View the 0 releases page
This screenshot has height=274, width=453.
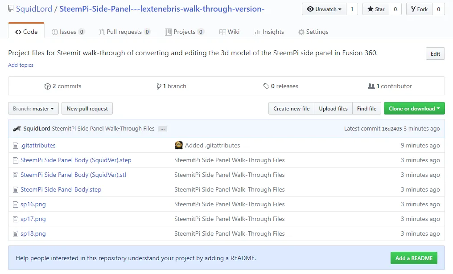[x=281, y=86]
